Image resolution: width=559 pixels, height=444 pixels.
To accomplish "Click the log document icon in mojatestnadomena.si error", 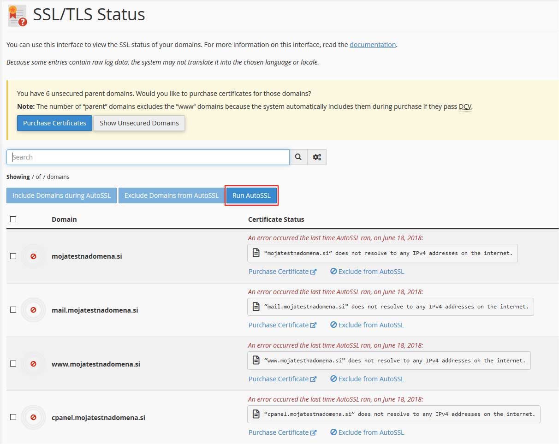I will pyautogui.click(x=256, y=253).
